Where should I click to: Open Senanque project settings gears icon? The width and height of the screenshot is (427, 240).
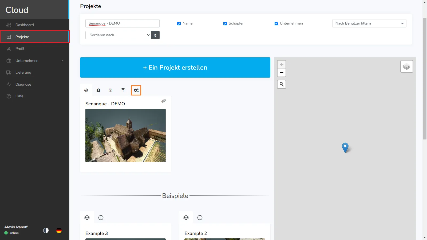pos(136,90)
